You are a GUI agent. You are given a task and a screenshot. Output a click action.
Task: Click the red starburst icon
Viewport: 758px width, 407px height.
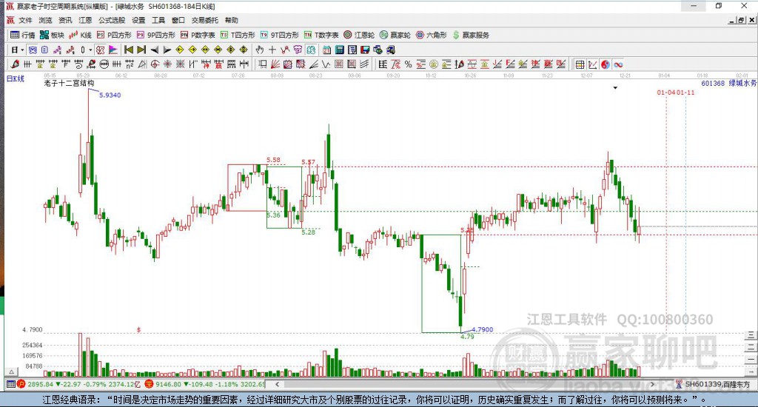coord(167,64)
